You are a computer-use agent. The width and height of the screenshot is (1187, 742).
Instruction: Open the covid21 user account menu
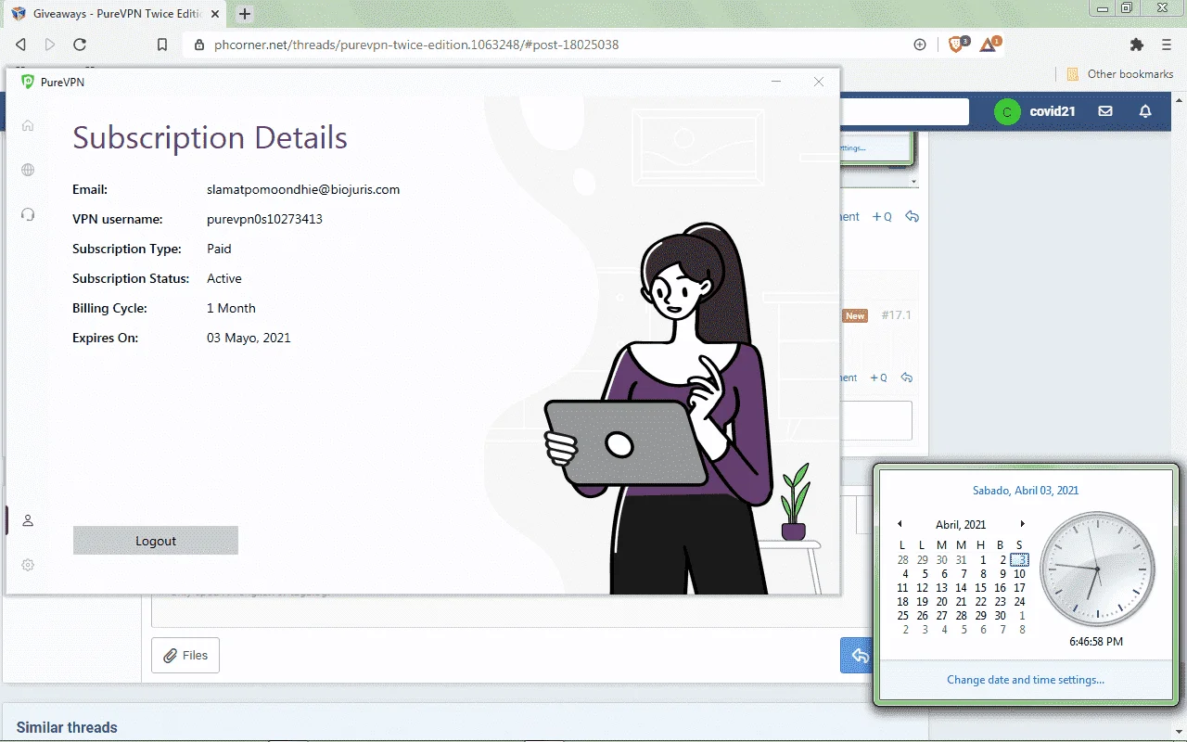pos(1035,111)
